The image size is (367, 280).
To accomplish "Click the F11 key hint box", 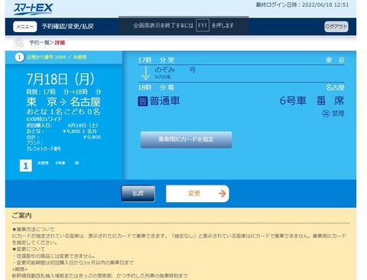I will pyautogui.click(x=203, y=25).
